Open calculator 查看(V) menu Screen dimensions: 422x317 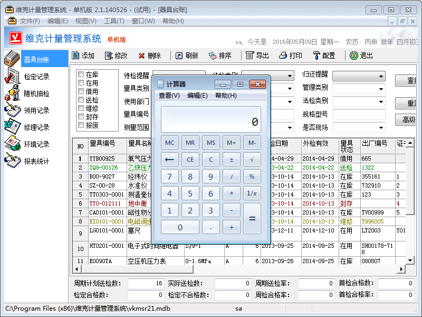pyautogui.click(x=169, y=96)
